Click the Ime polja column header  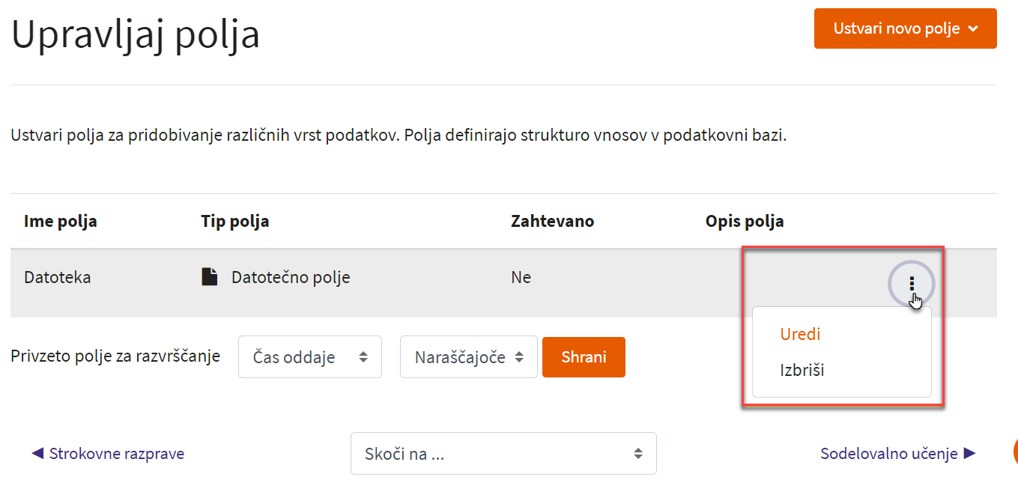[61, 222]
